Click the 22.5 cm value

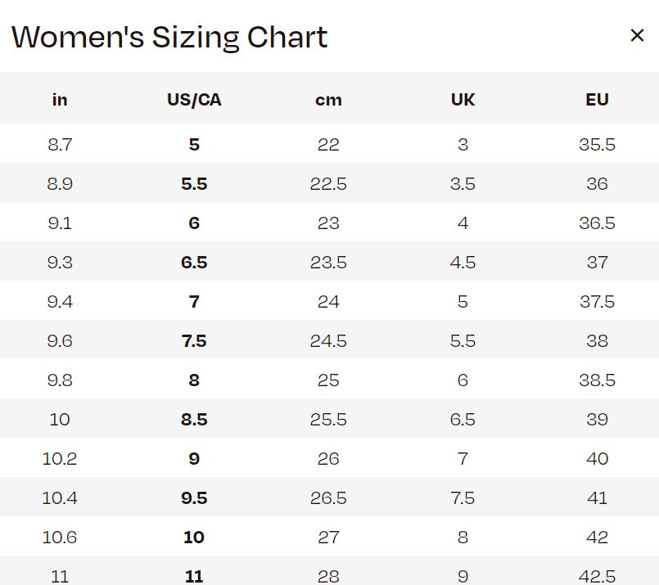[x=328, y=184]
